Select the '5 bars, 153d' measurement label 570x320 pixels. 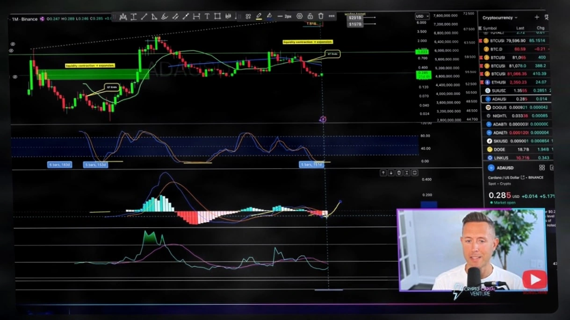[x=95, y=164]
